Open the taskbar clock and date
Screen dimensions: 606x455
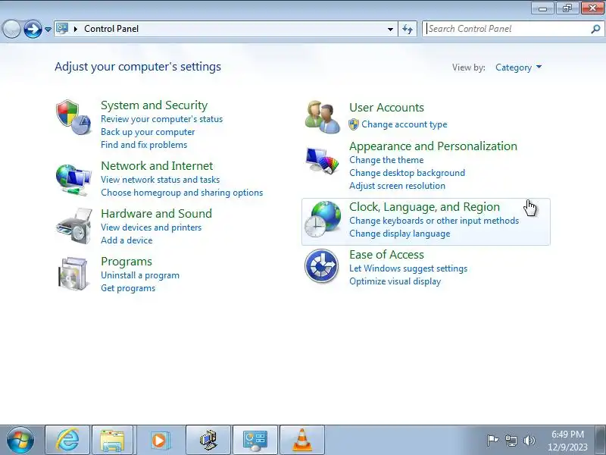point(567,441)
